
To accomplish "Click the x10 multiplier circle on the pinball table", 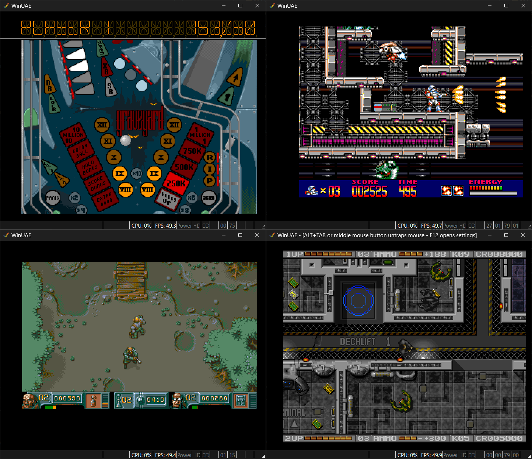I will coord(137,173).
